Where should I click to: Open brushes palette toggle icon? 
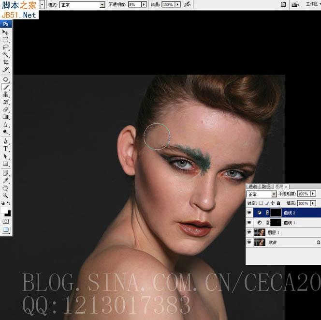pos(283,4)
